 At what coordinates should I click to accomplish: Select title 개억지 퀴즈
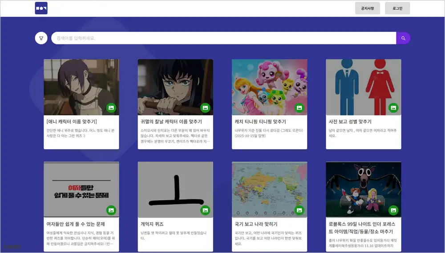152,224
